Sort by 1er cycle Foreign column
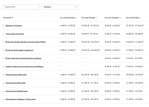This screenshot has height=107, width=149. pyautogui.click(x=89, y=18)
